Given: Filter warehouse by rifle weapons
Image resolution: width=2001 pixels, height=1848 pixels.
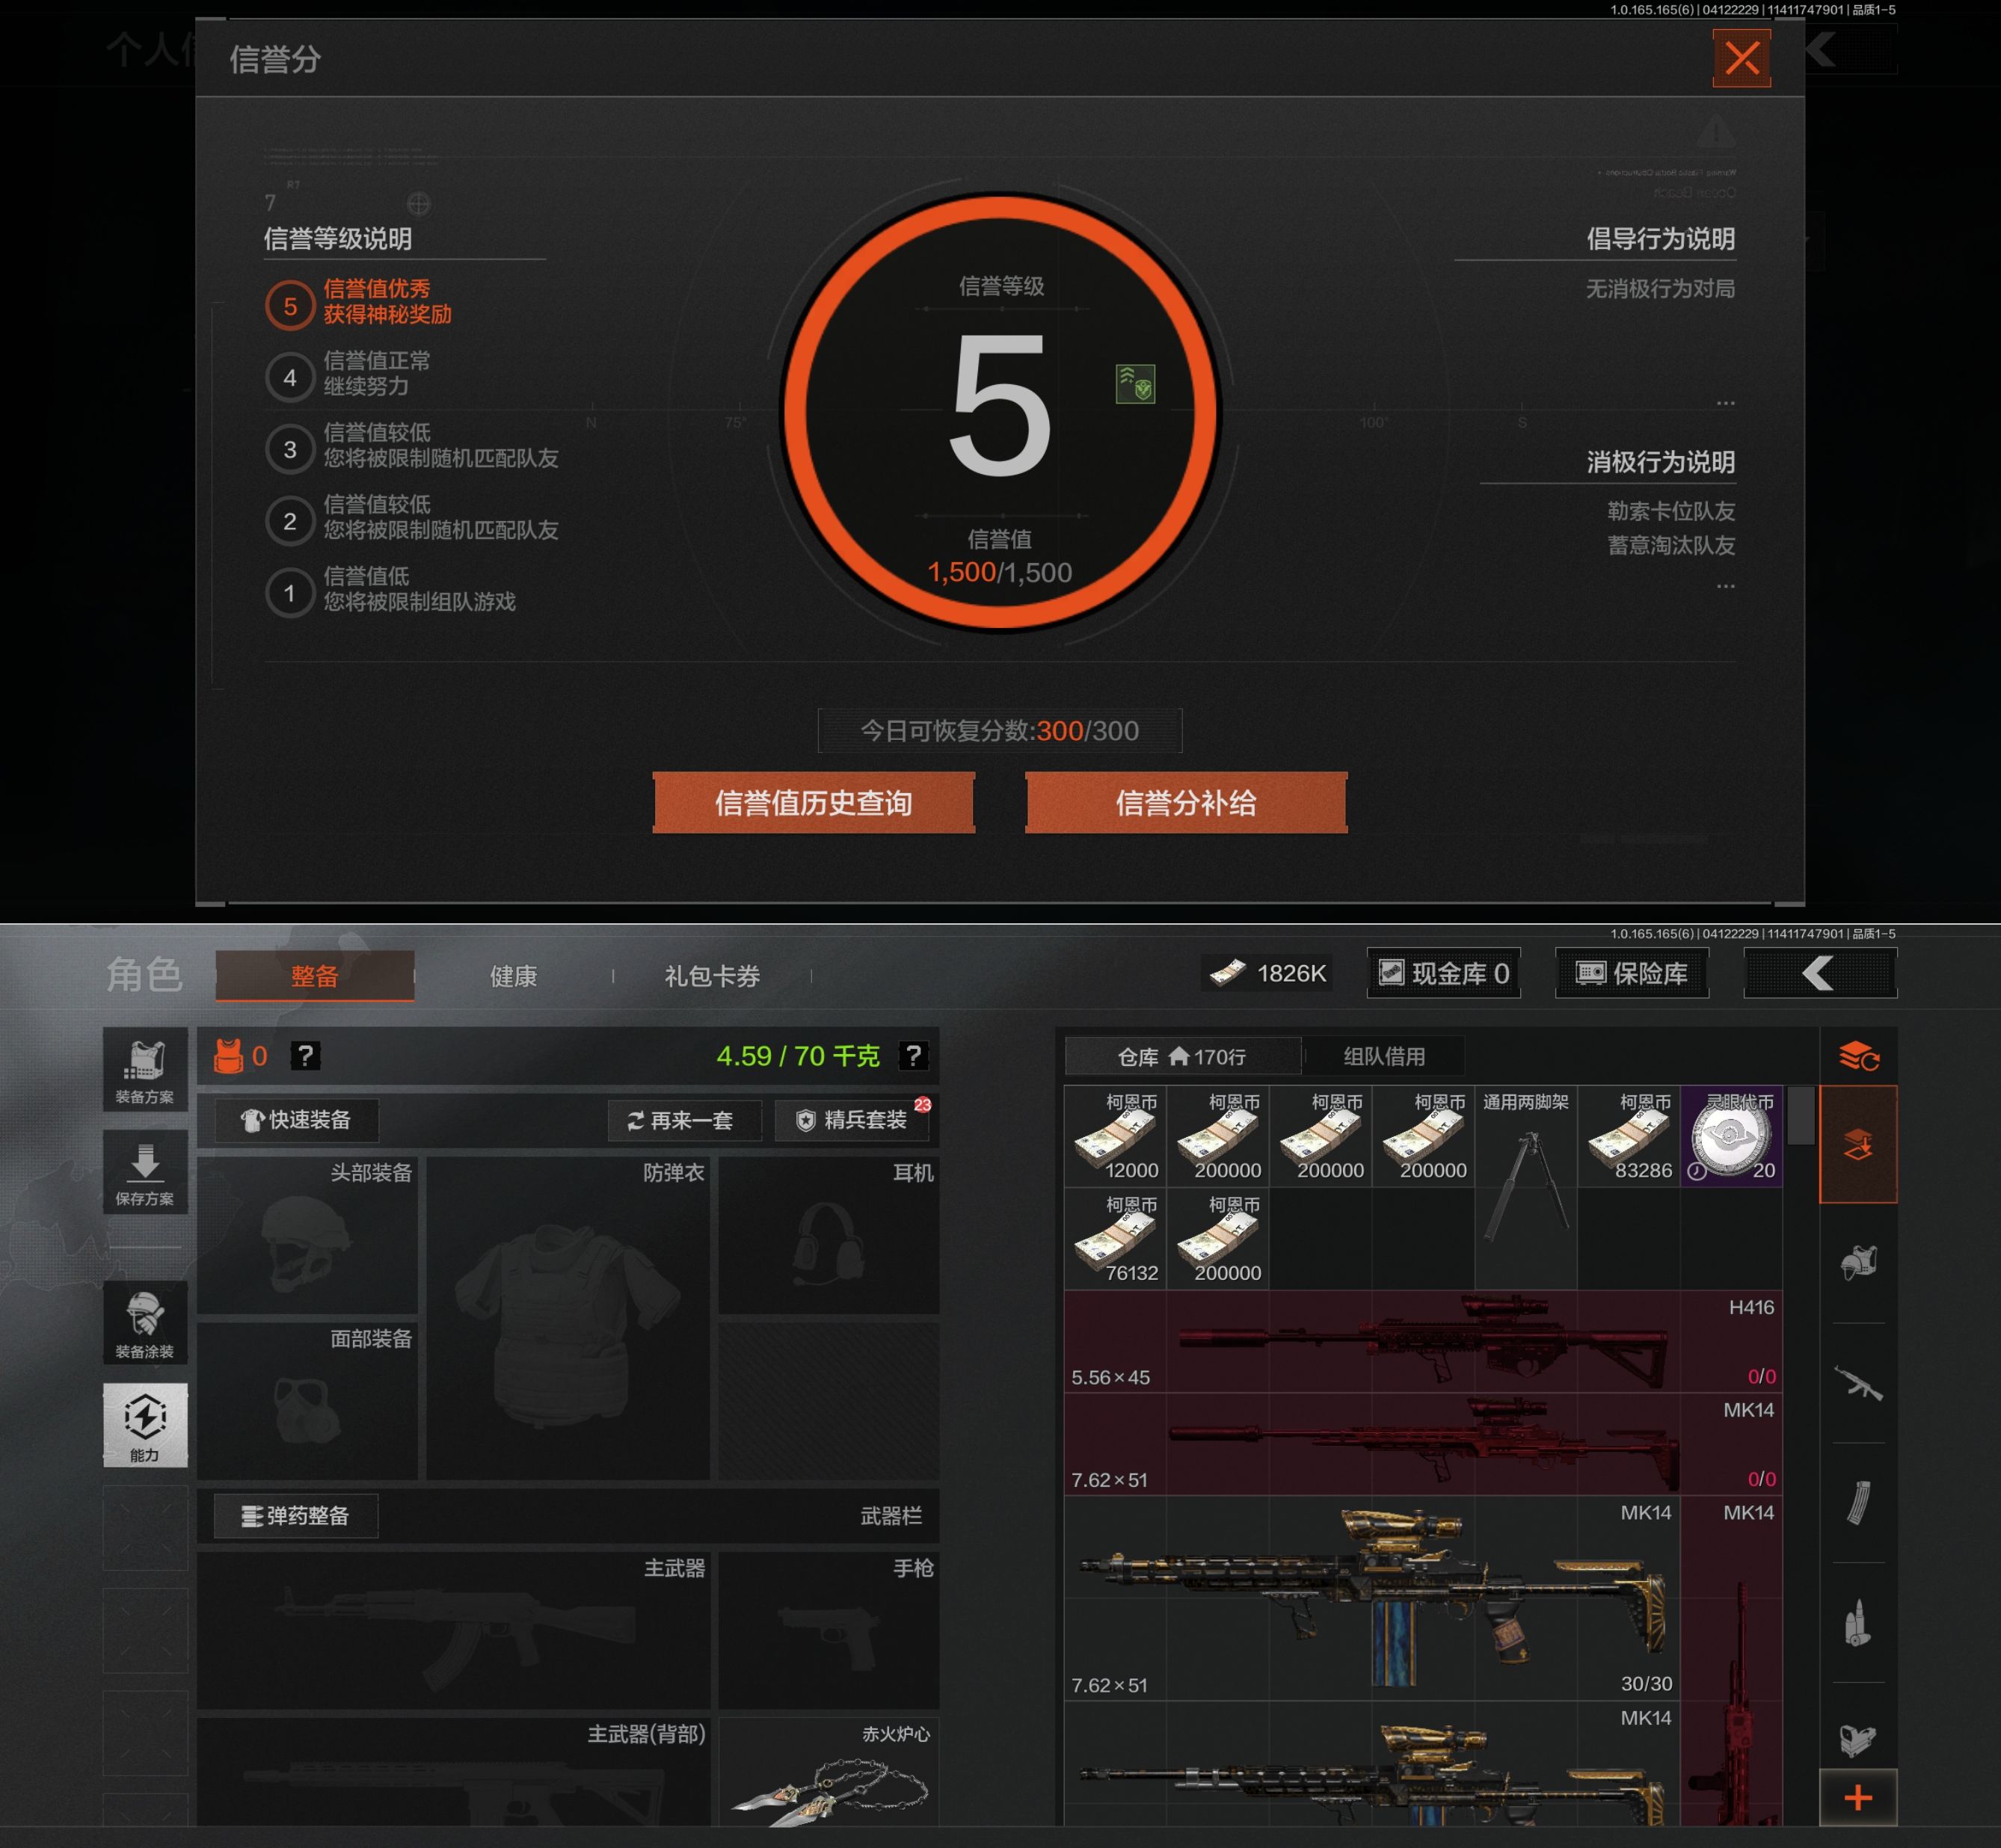Looking at the screenshot, I should point(1858,1383).
